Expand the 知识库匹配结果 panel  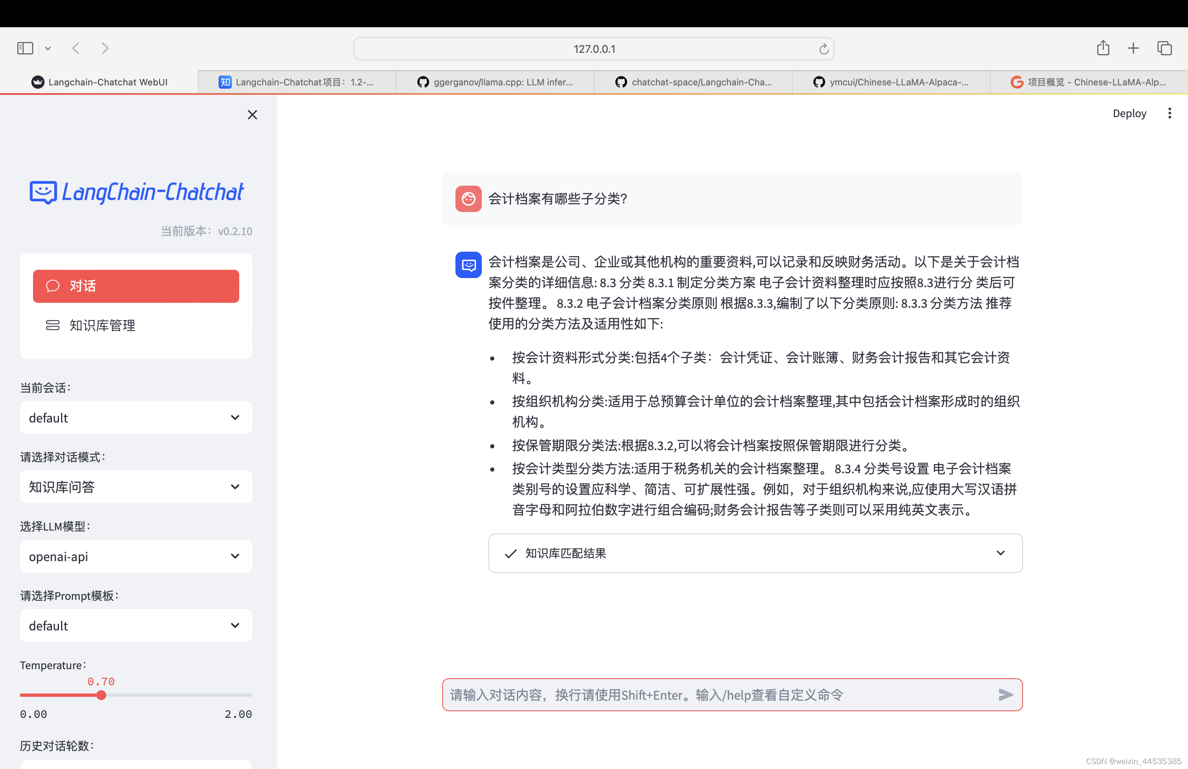tap(755, 553)
